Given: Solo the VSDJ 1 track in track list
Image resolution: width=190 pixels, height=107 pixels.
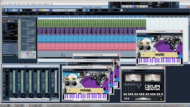Looking at the screenshot, I should click(25, 29).
